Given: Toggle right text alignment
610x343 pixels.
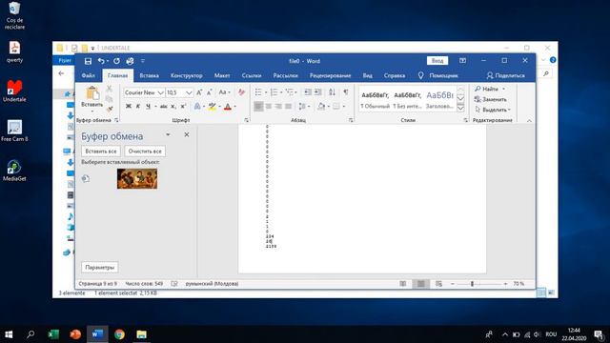Looking at the screenshot, I should tap(278, 106).
